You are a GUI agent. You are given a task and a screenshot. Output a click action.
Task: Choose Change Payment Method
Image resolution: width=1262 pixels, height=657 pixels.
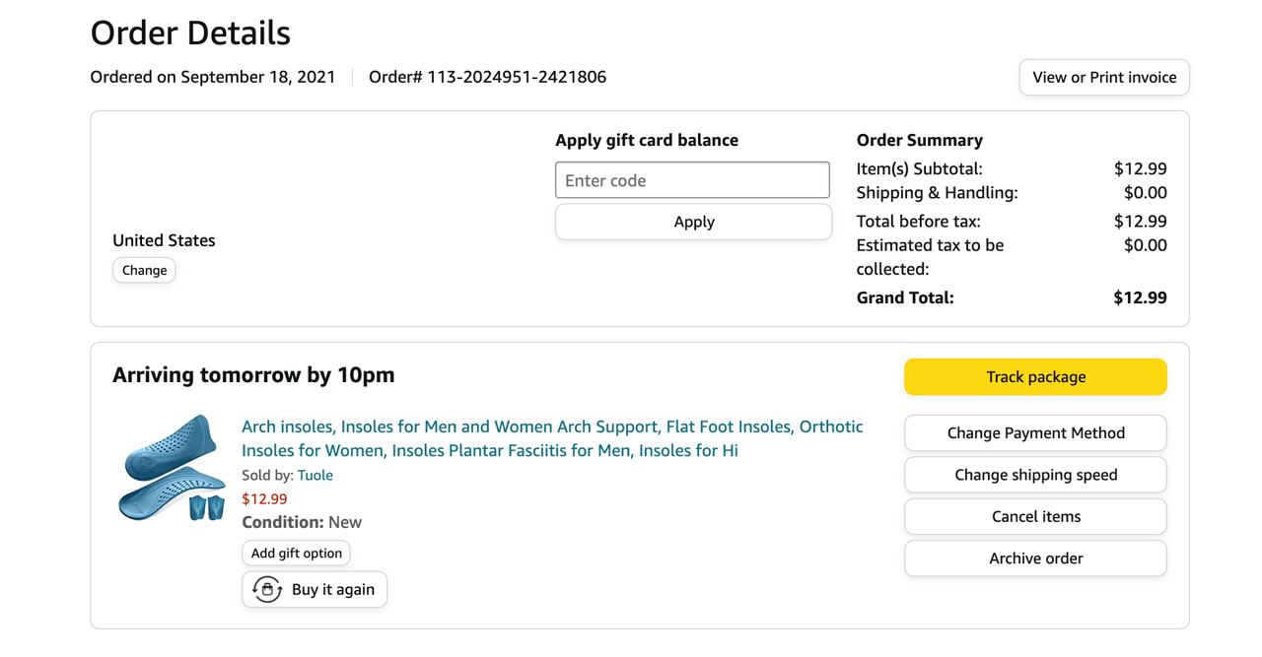point(1035,432)
